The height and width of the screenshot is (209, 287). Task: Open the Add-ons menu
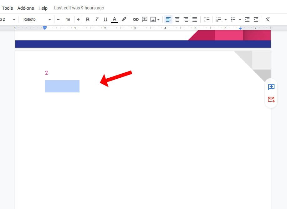(26, 8)
